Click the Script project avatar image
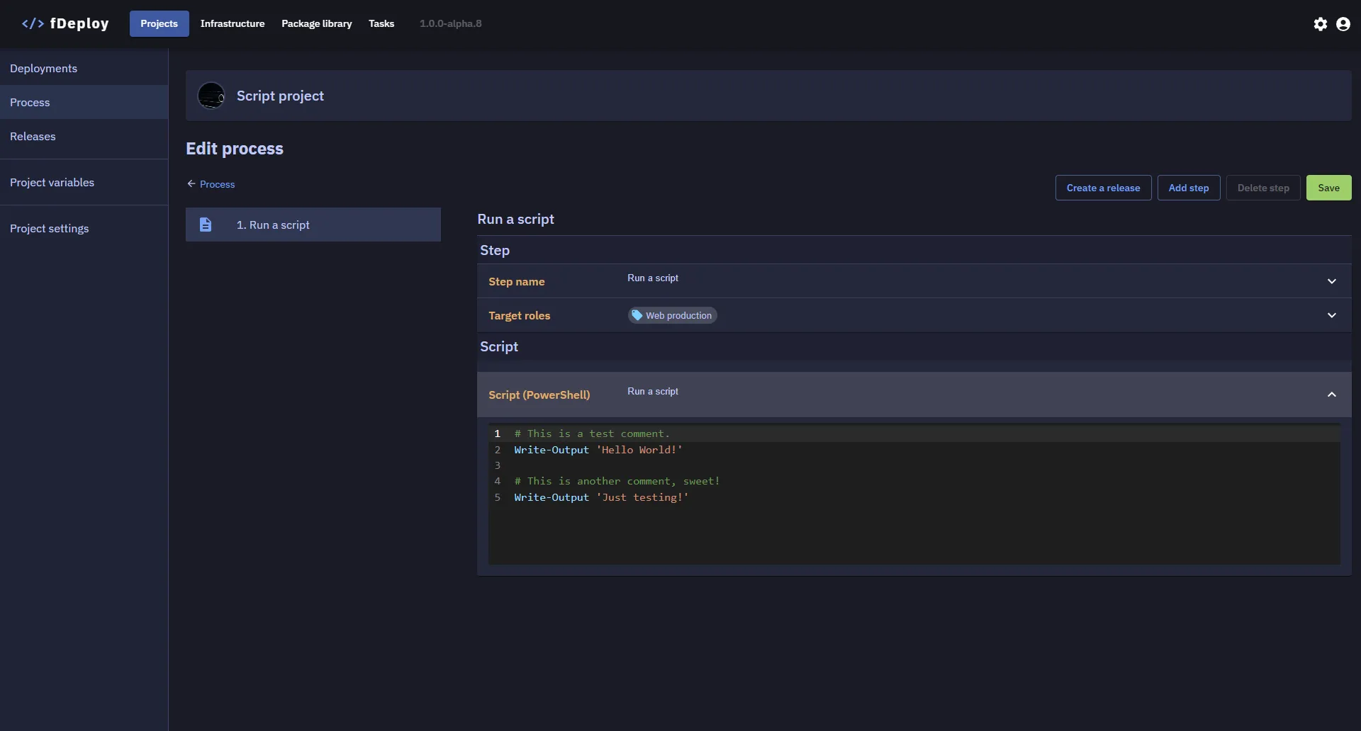Image resolution: width=1361 pixels, height=731 pixels. pos(211,96)
